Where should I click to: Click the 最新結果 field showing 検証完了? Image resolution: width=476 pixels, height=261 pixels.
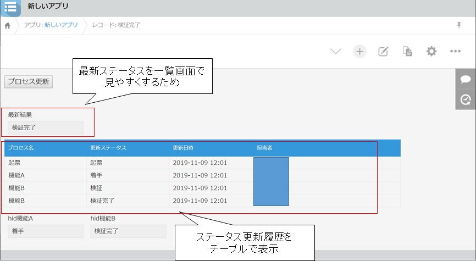coord(46,128)
